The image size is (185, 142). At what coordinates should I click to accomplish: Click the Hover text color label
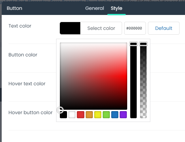pos(27,84)
